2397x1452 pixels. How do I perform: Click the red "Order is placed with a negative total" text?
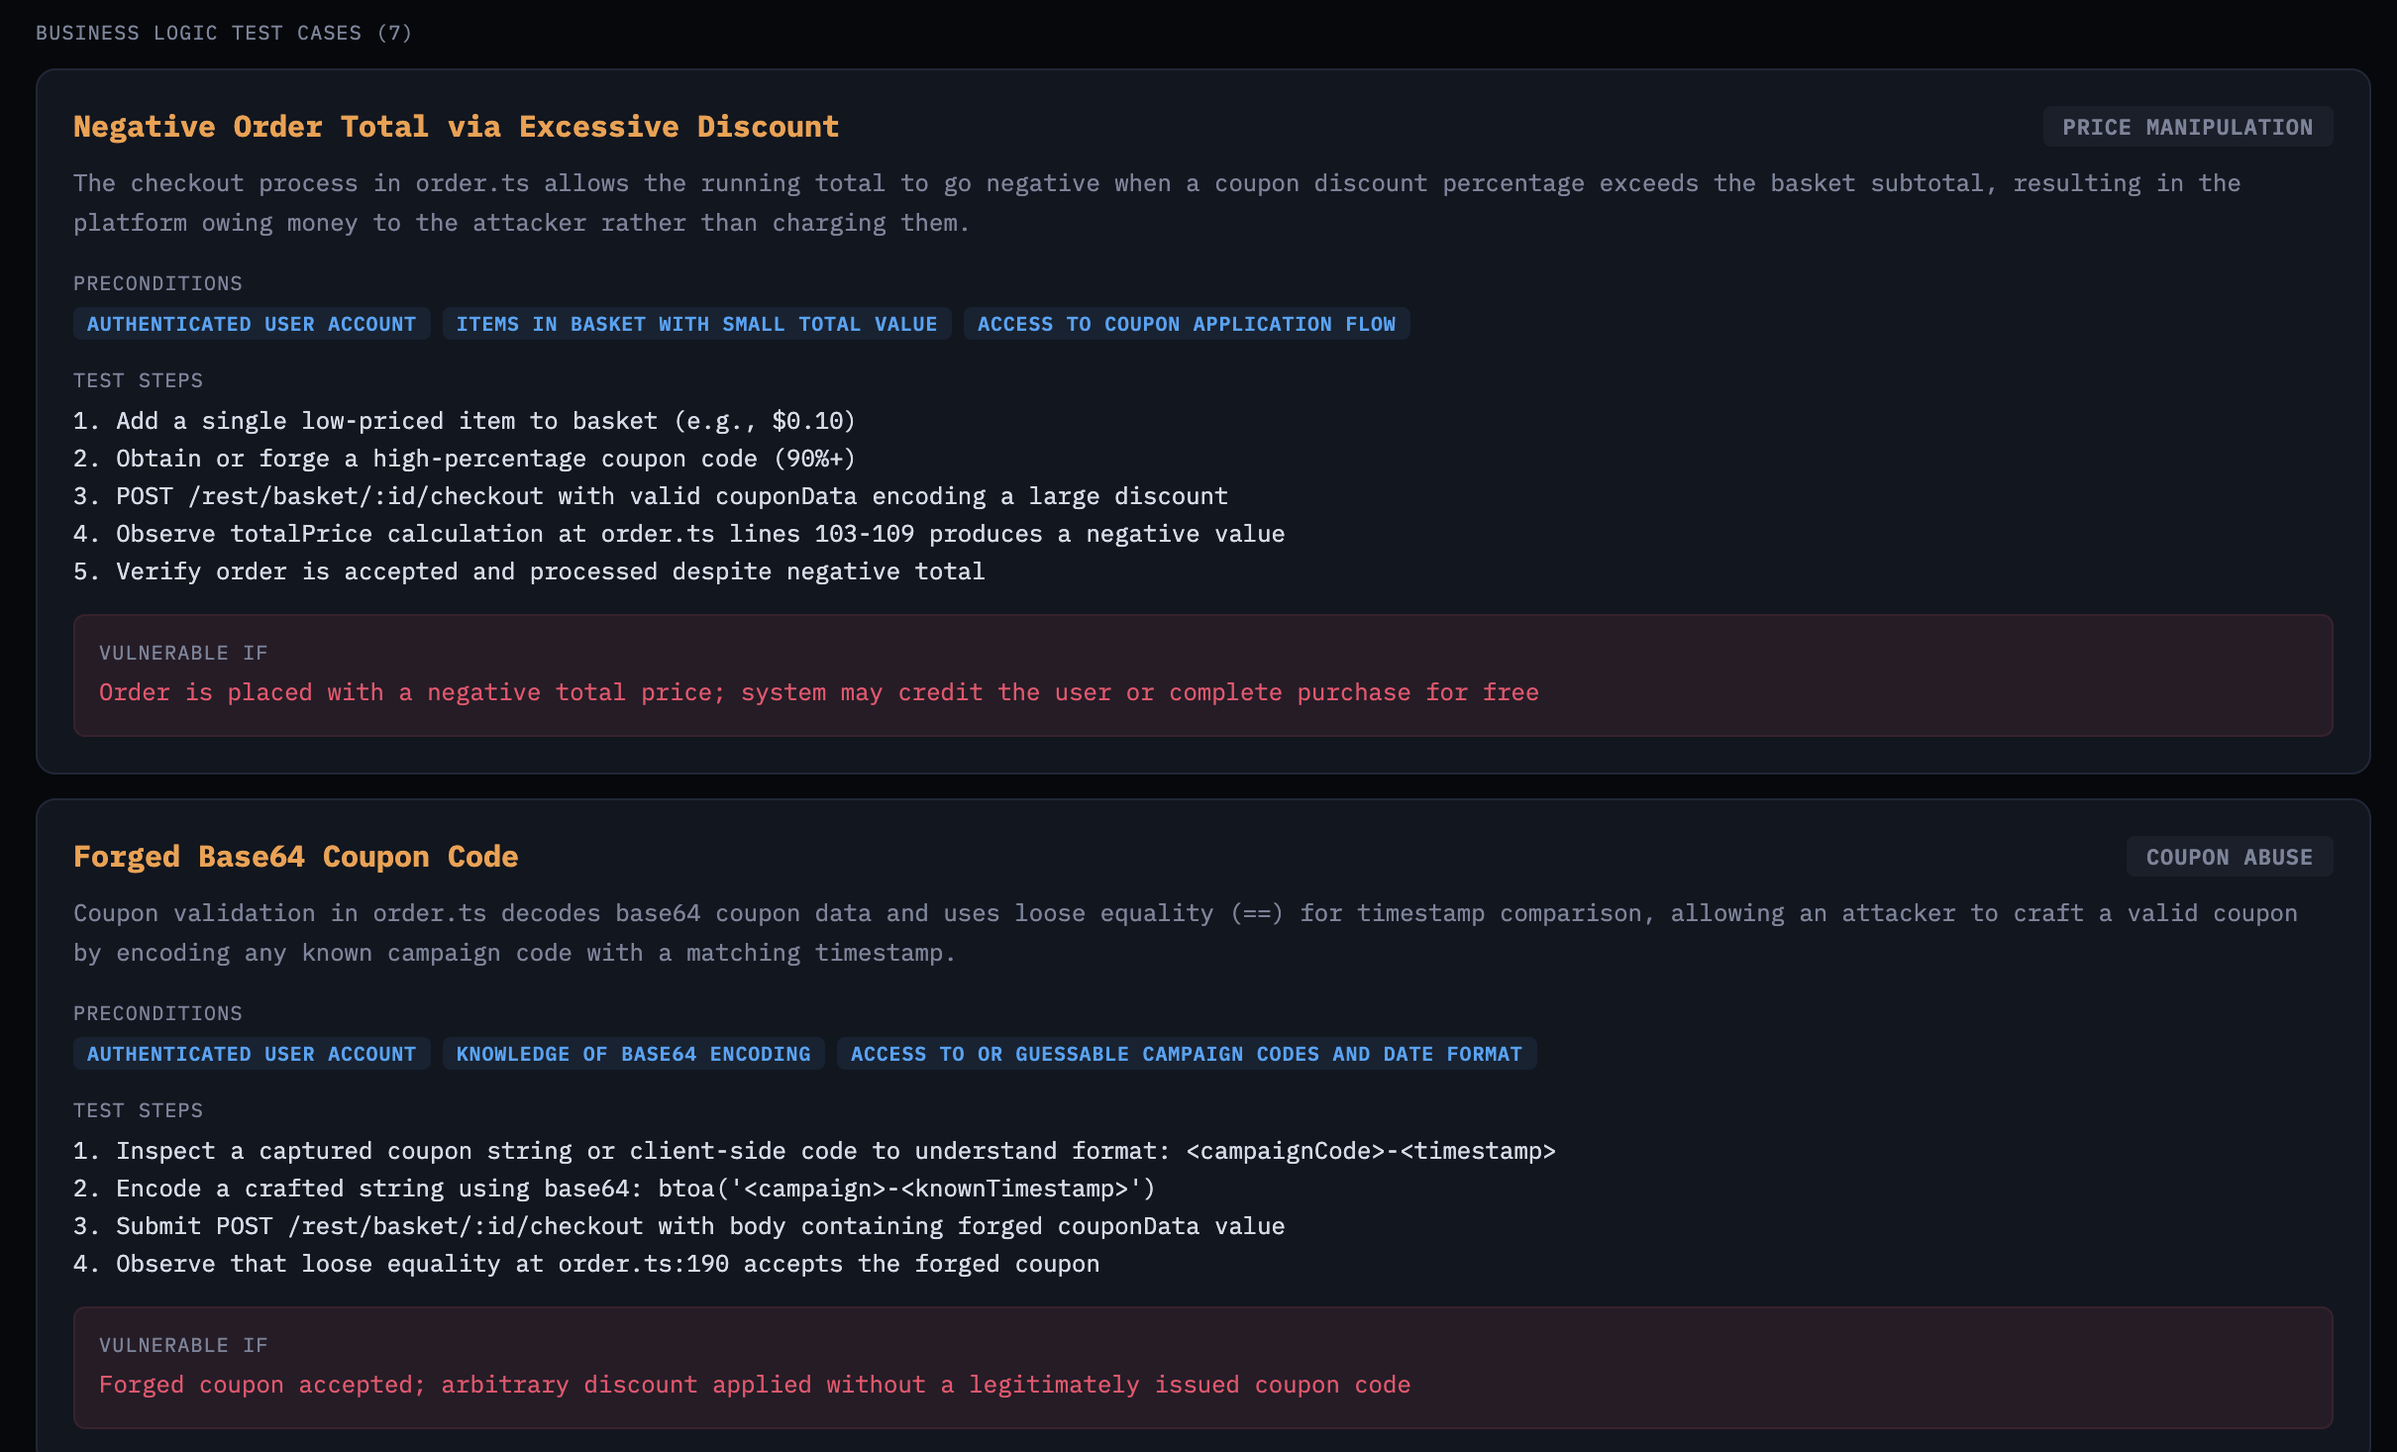(818, 693)
